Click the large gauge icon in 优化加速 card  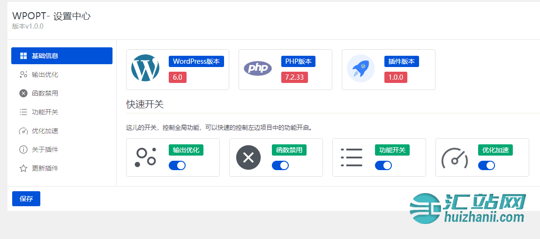tap(455, 158)
